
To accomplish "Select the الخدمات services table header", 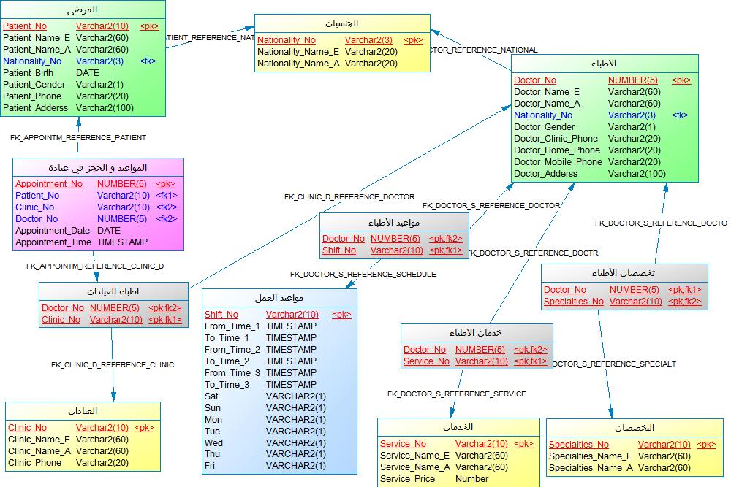I will (x=458, y=427).
